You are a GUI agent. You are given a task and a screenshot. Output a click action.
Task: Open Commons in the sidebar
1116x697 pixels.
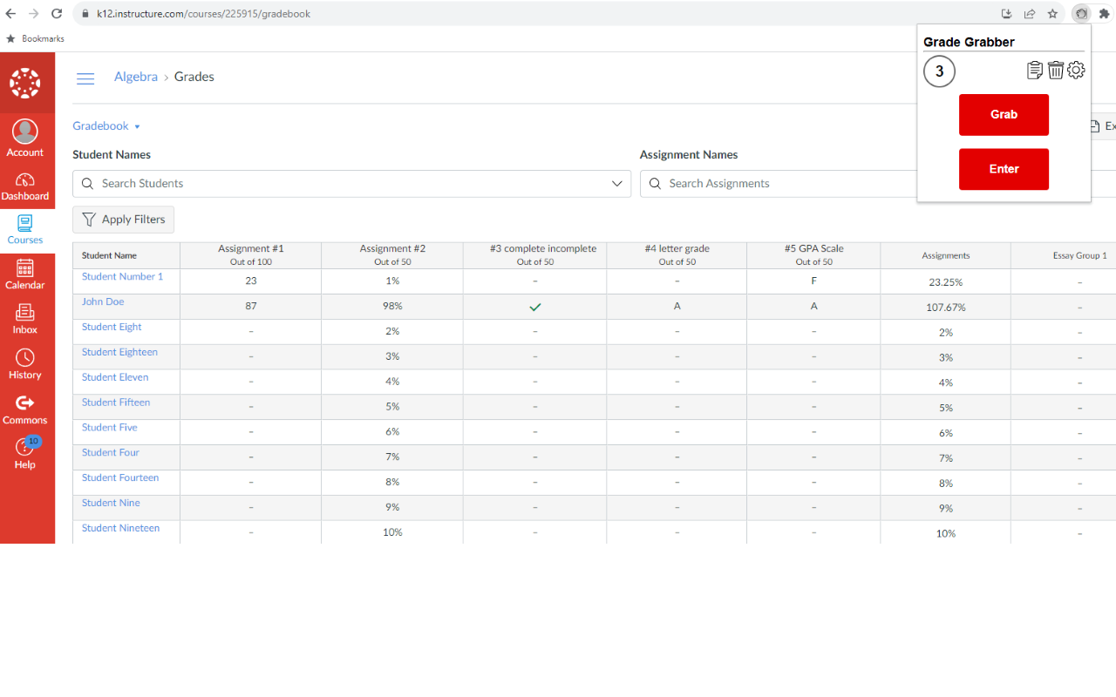tap(25, 409)
